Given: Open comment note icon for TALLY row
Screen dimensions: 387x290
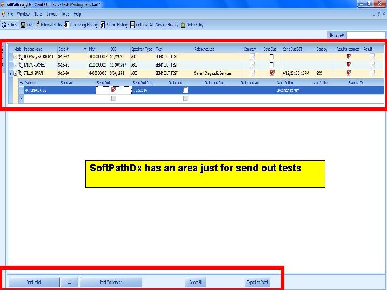Looking at the screenshot, I should 252,65.
